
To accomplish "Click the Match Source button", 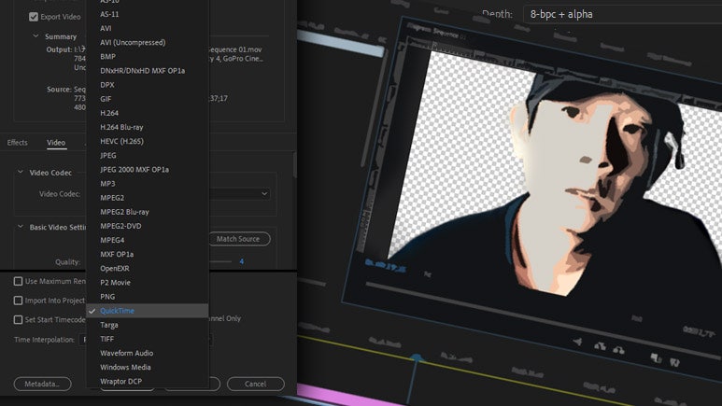I will (238, 239).
